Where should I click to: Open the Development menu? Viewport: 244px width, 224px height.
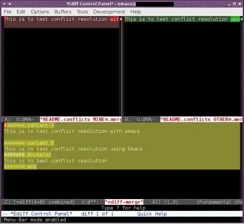coord(109,12)
